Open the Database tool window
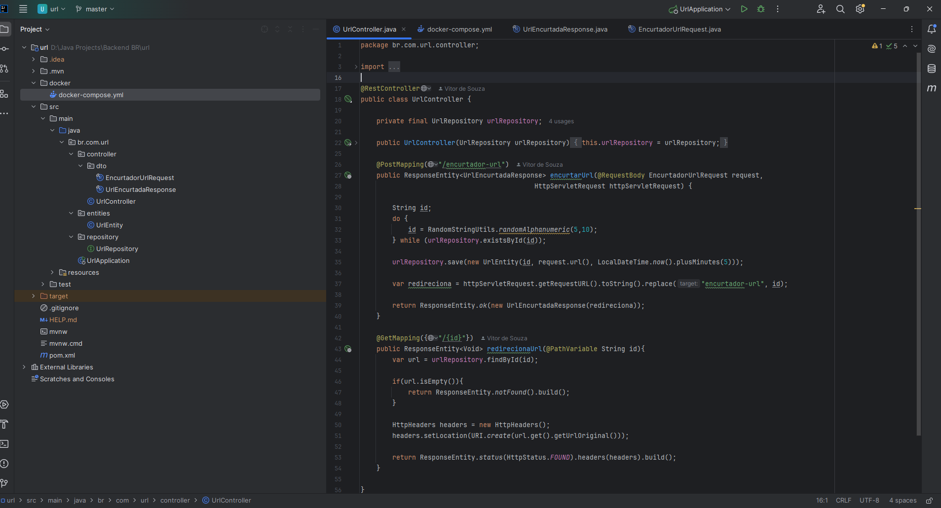 [x=931, y=69]
